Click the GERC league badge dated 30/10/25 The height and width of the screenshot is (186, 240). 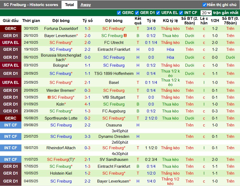[x=11, y=29]
